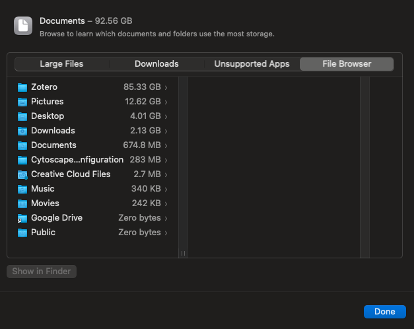
Task: Switch to the Large Files tab
Action: [x=61, y=64]
